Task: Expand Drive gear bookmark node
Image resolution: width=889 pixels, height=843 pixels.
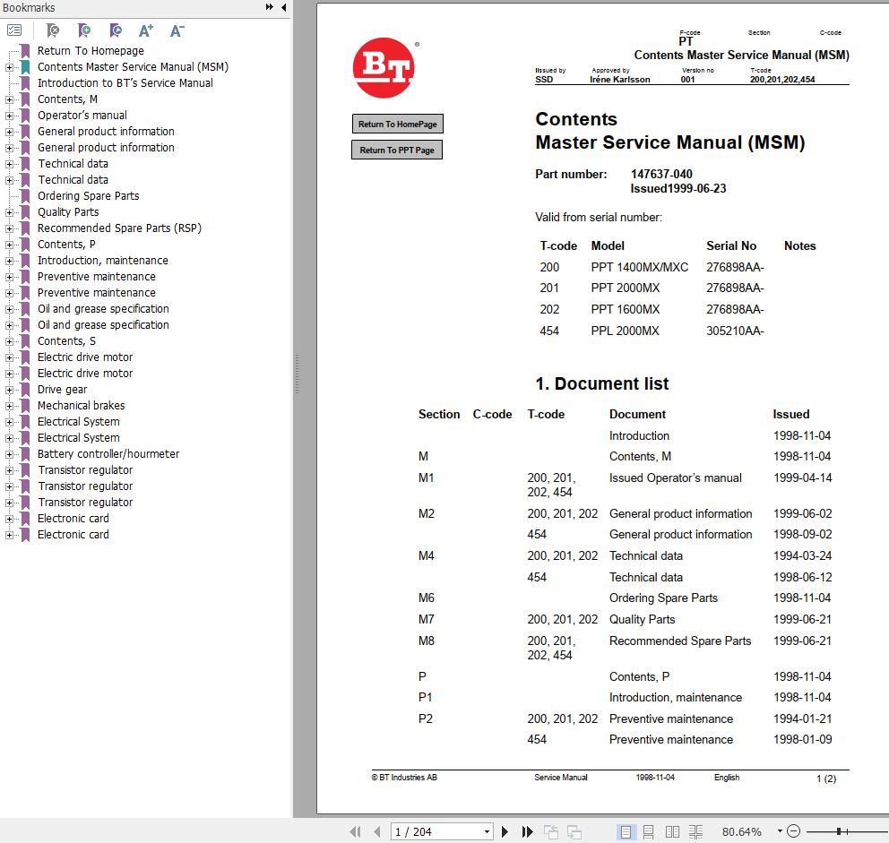Action: [x=9, y=390]
